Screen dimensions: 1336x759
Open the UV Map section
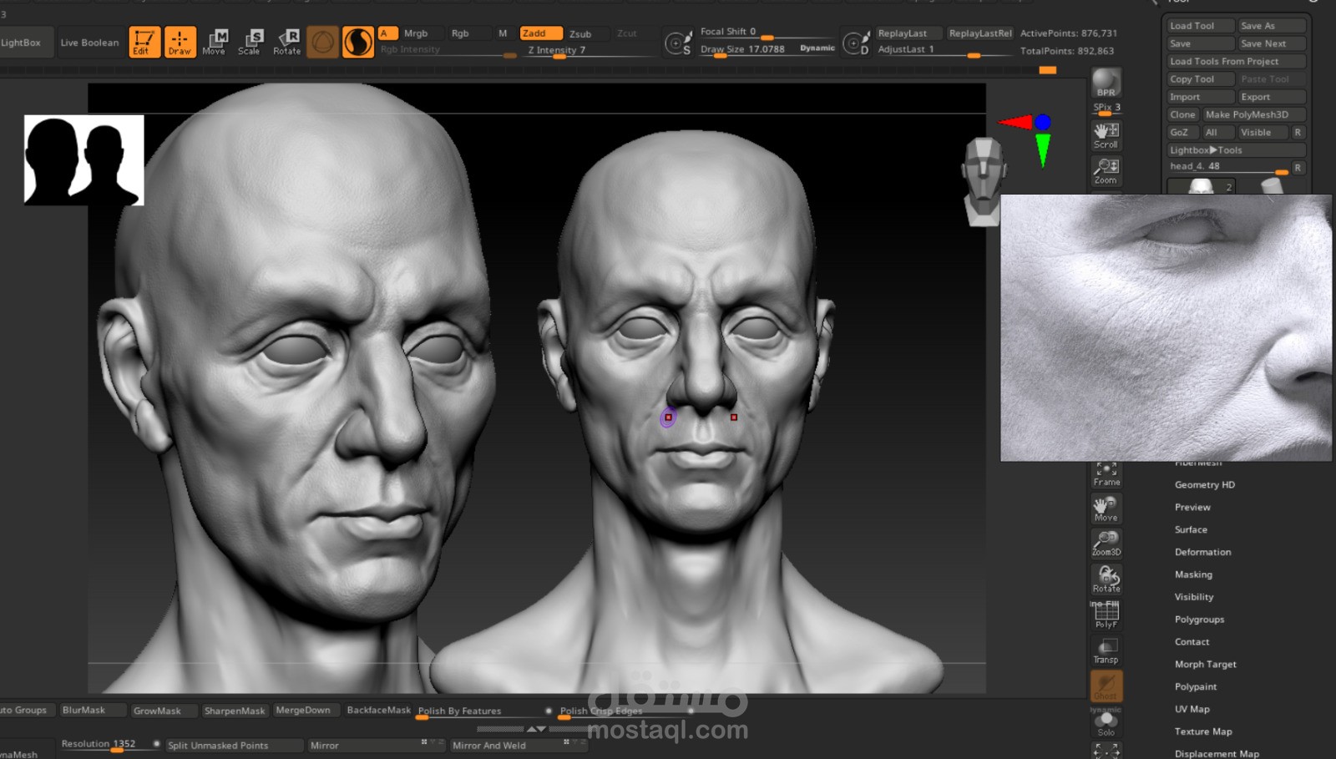tap(1192, 709)
